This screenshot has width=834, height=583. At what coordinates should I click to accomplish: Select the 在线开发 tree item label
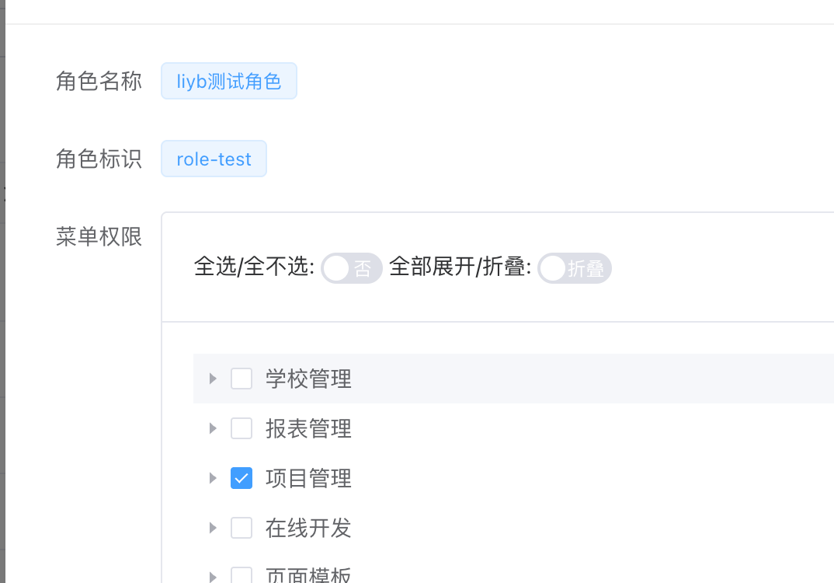pos(308,528)
